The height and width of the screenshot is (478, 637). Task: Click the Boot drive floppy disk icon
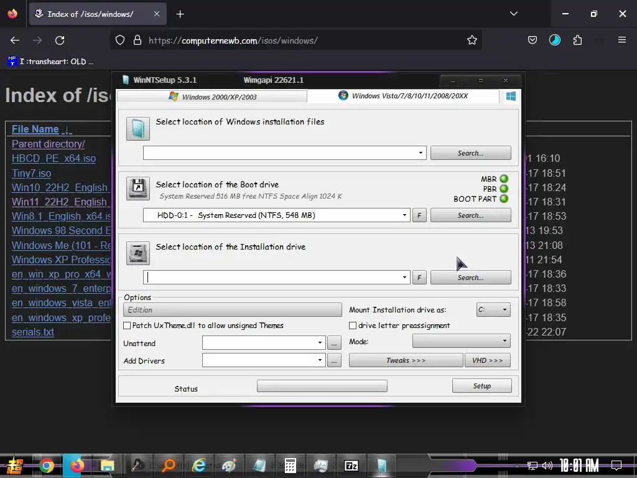point(138,189)
